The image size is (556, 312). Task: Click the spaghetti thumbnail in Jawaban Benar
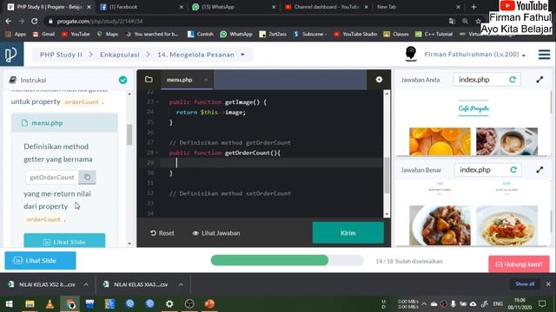[506, 225]
